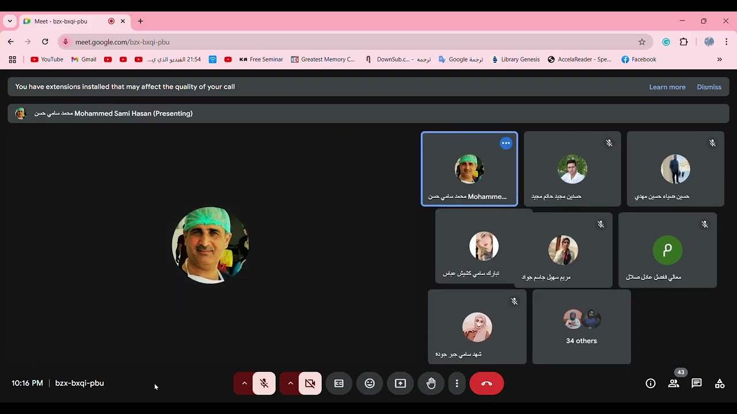Image resolution: width=737 pixels, height=414 pixels.
Task: Expand hidden bookmarks with double chevron
Action: point(719,59)
